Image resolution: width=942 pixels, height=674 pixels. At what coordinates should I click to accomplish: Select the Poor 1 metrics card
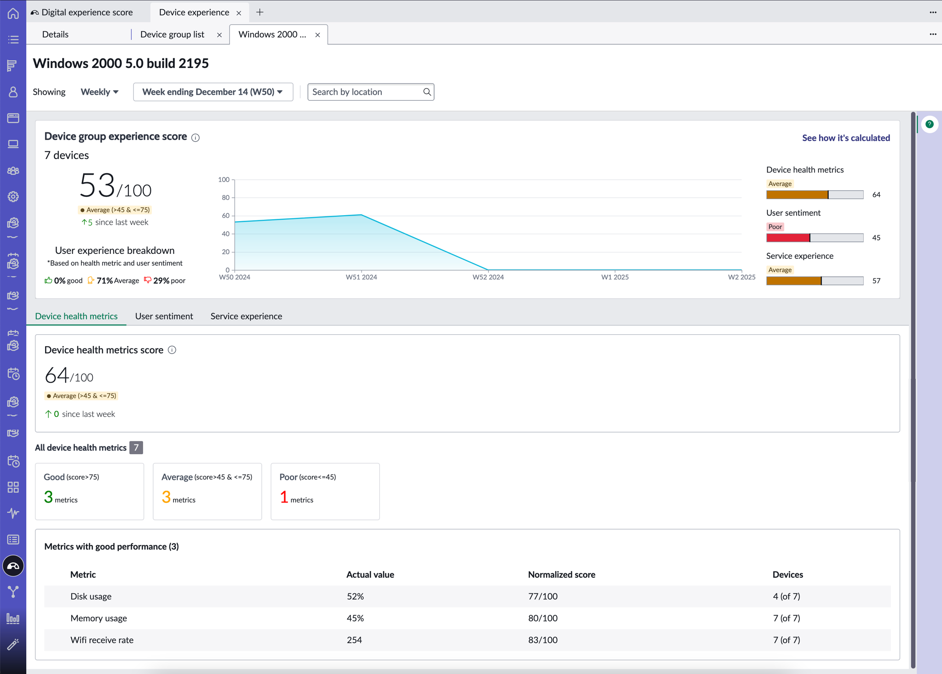(x=325, y=491)
